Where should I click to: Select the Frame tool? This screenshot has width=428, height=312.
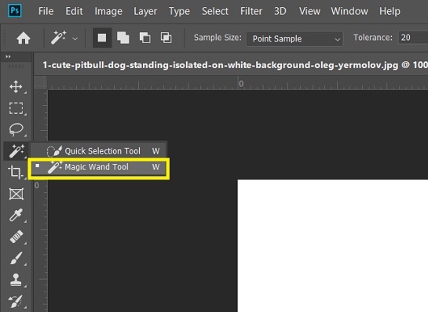(x=16, y=194)
